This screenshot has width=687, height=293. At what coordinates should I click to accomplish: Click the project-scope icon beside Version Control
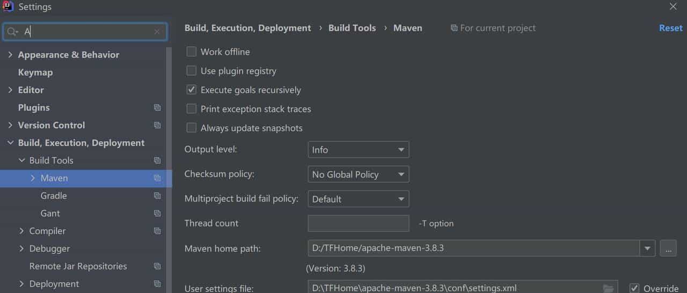click(x=157, y=126)
